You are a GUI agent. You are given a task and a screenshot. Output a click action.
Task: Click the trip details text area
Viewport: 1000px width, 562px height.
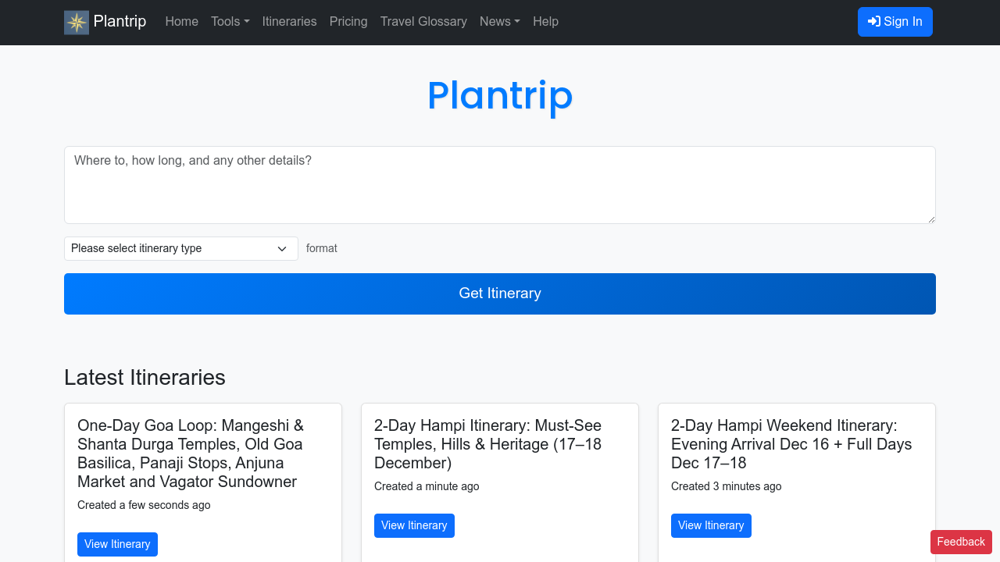coord(500,185)
